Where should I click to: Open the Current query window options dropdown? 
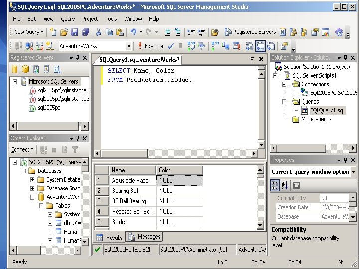coord(353,172)
